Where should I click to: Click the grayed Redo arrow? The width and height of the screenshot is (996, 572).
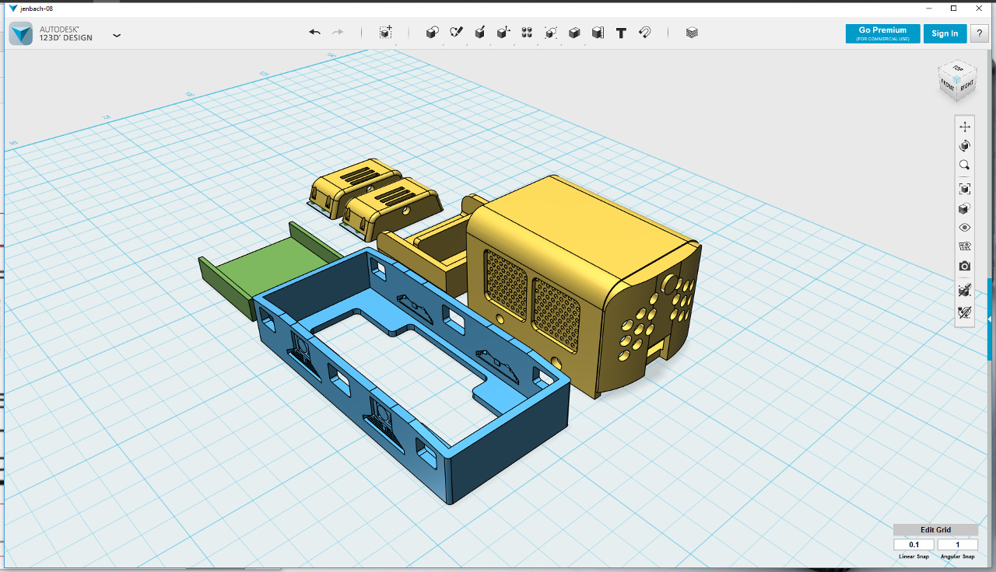[338, 33]
